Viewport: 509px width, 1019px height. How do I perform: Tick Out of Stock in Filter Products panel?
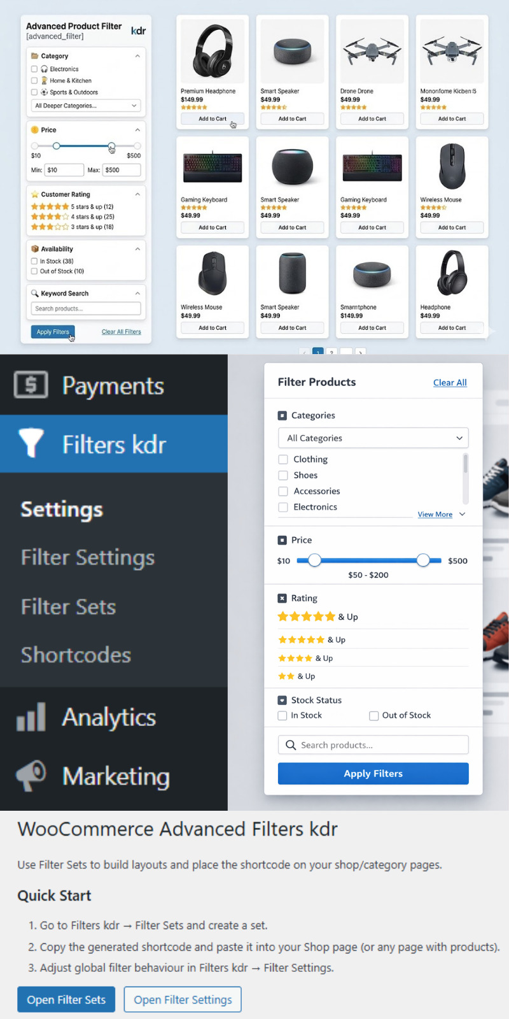point(374,716)
